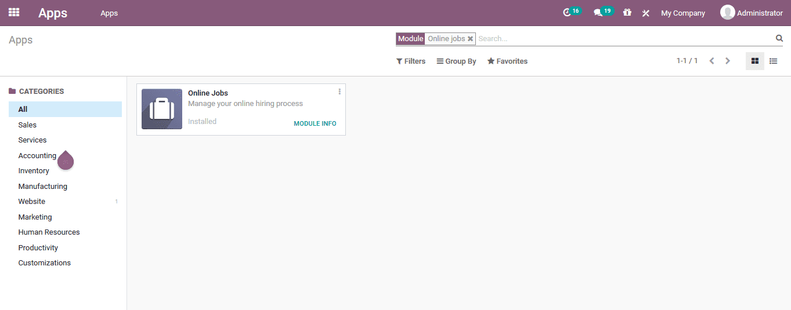
Task: Open the Group By dropdown
Action: coord(457,61)
